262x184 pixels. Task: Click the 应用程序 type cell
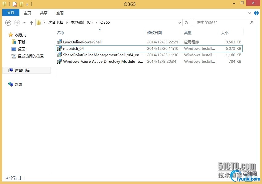pyautogui.click(x=191, y=42)
